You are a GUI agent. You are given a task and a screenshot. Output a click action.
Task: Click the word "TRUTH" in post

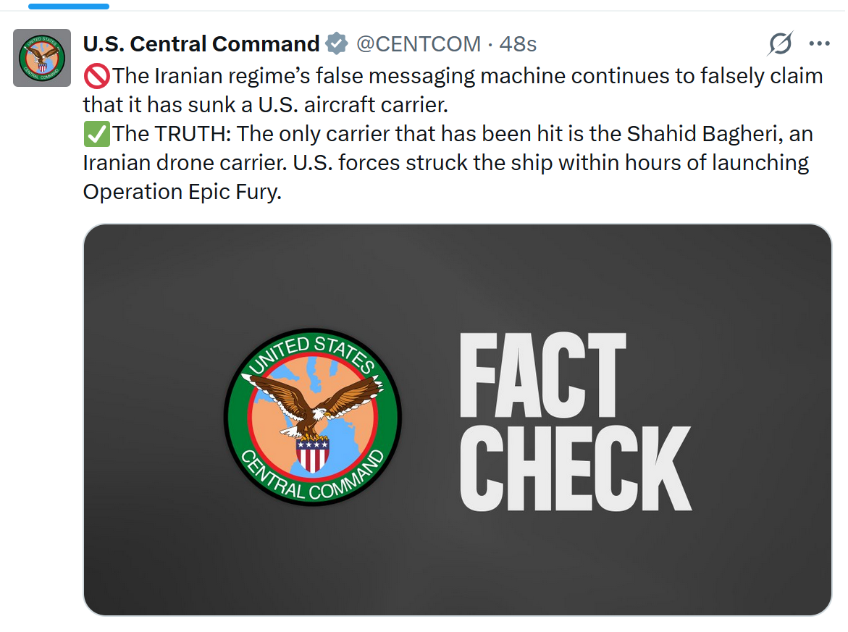click(x=192, y=134)
